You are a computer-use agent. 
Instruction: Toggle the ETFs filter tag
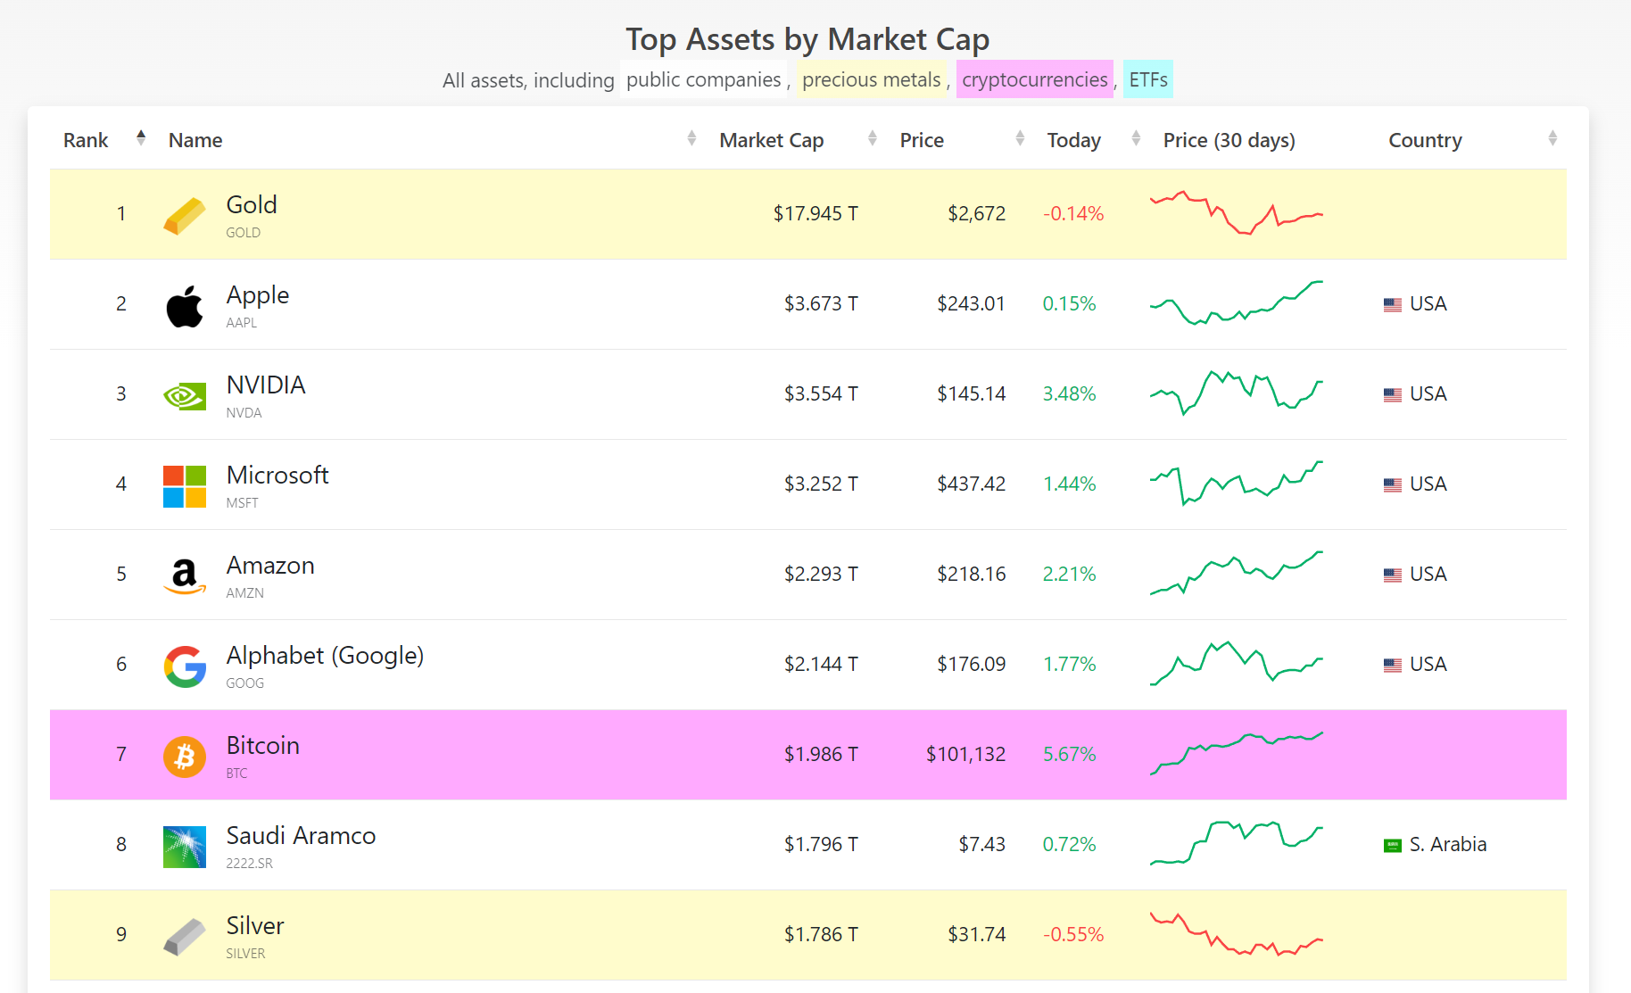(1147, 79)
